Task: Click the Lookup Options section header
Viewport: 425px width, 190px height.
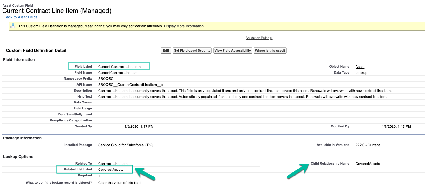Action: pyautogui.click(x=18, y=157)
